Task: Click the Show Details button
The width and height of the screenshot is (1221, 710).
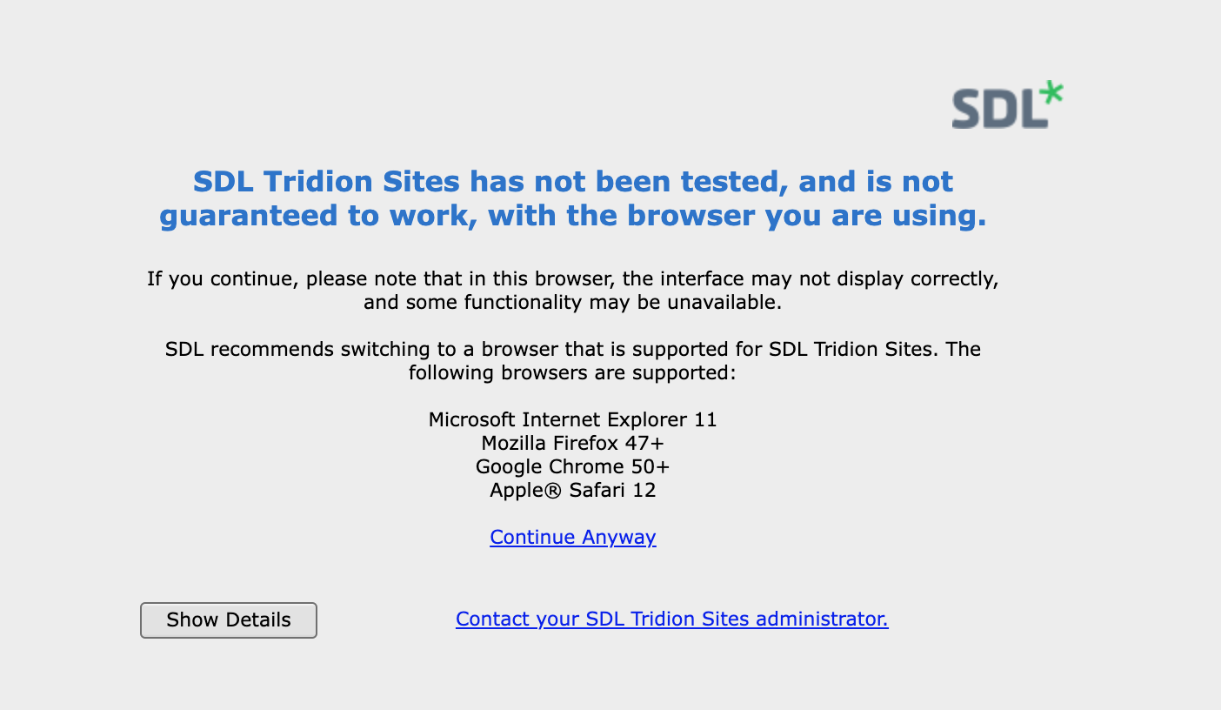Action: 229,620
